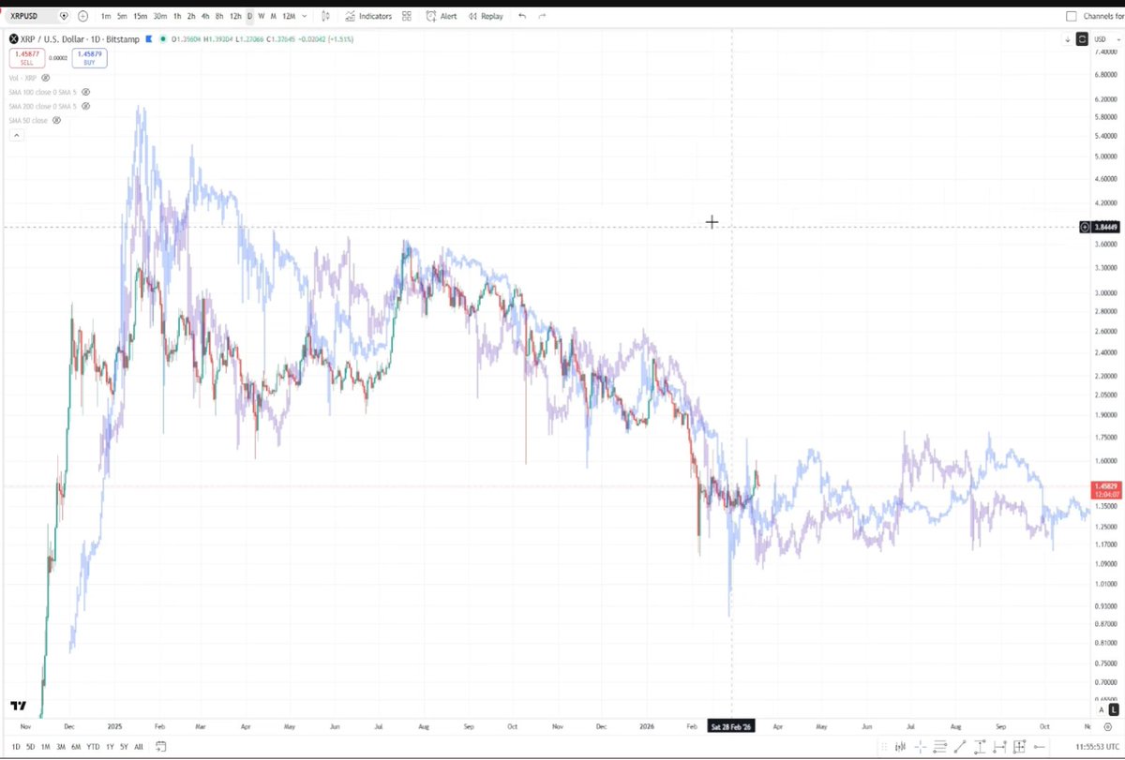Select the 4h timeframe
Image resolution: width=1125 pixels, height=760 pixels.
pos(204,16)
